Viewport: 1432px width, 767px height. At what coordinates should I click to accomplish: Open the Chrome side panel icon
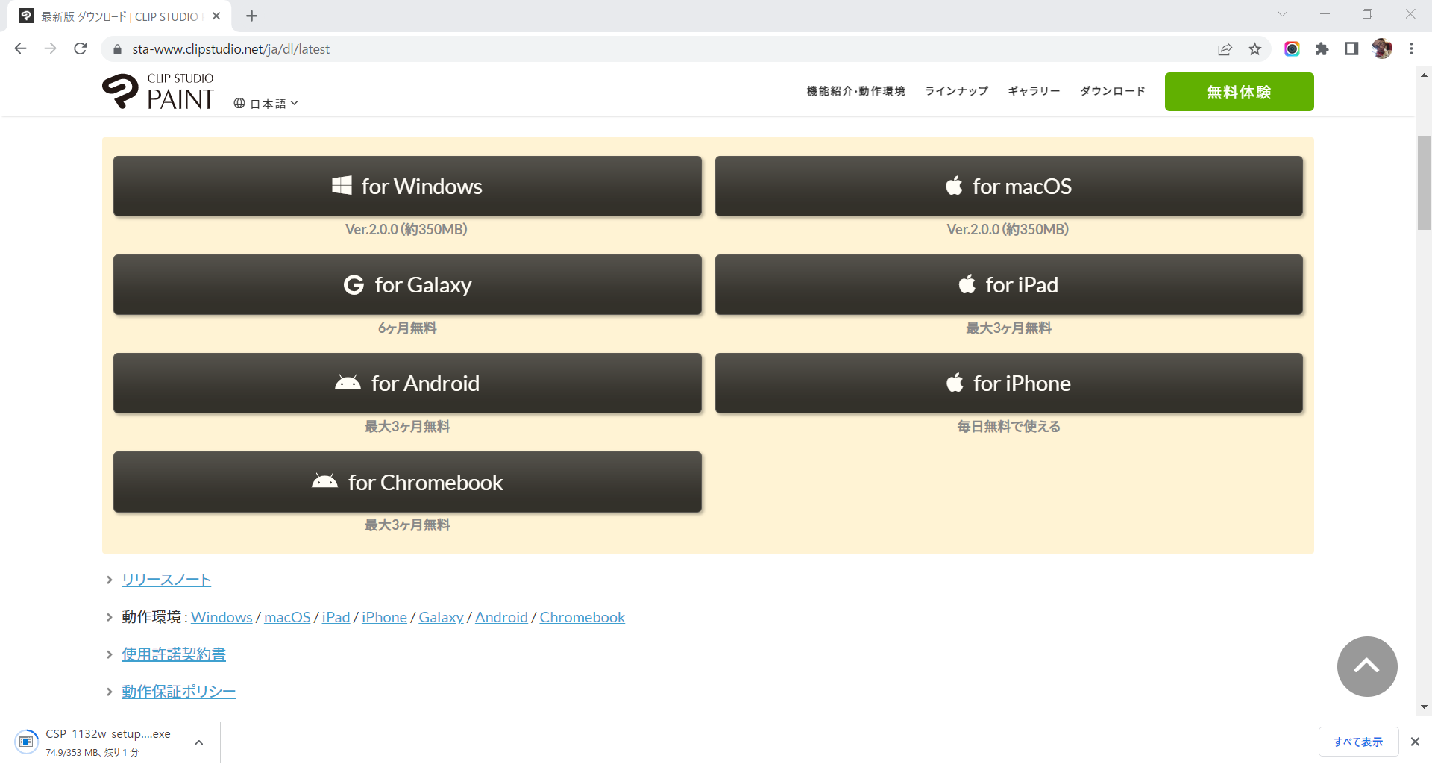[1351, 49]
